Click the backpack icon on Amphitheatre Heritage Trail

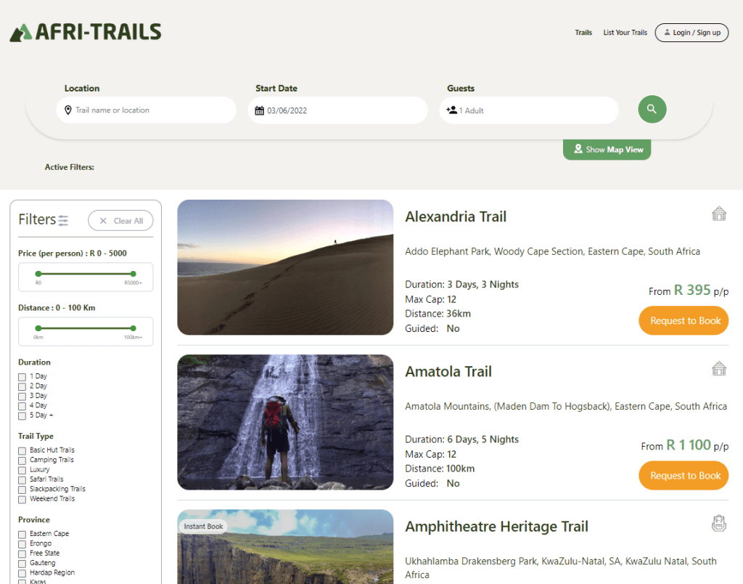718,522
